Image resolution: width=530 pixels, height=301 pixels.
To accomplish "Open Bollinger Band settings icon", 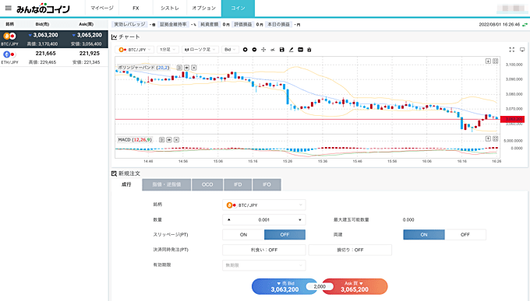I will [x=179, y=68].
